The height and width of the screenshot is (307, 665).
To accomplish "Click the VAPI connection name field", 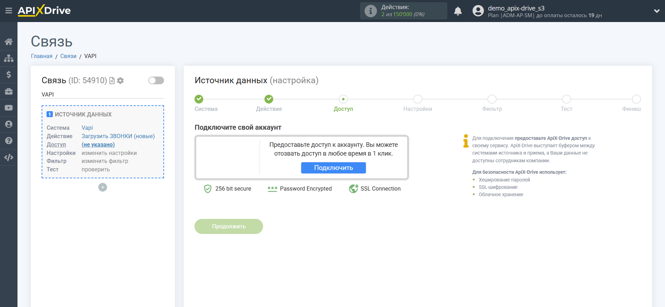I will pyautogui.click(x=103, y=94).
